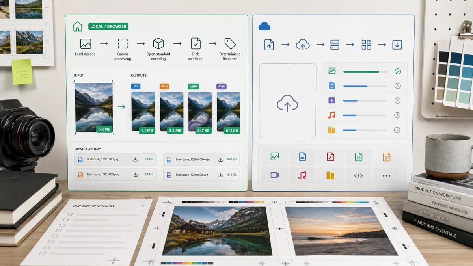Select the PNG format badge
This screenshot has width=473, height=266.
click(x=164, y=86)
